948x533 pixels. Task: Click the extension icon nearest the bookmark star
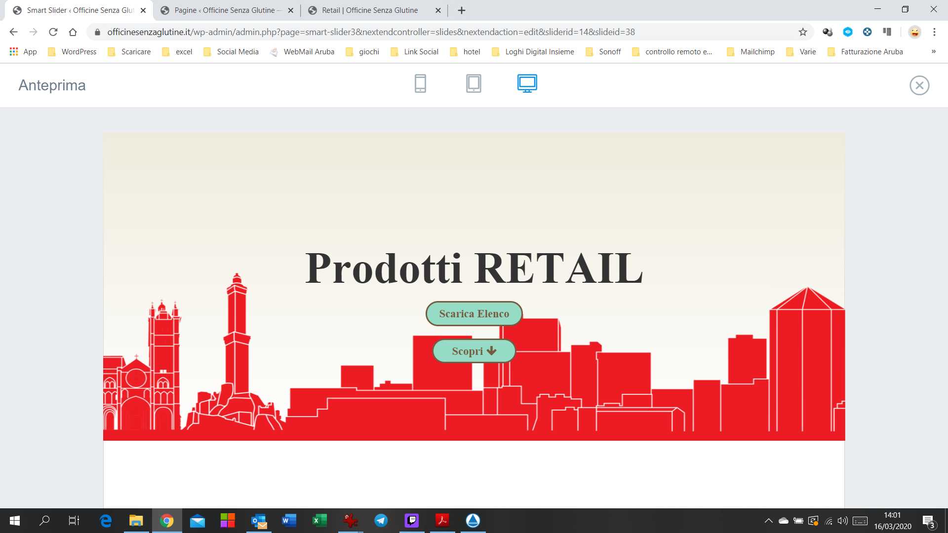pos(828,32)
